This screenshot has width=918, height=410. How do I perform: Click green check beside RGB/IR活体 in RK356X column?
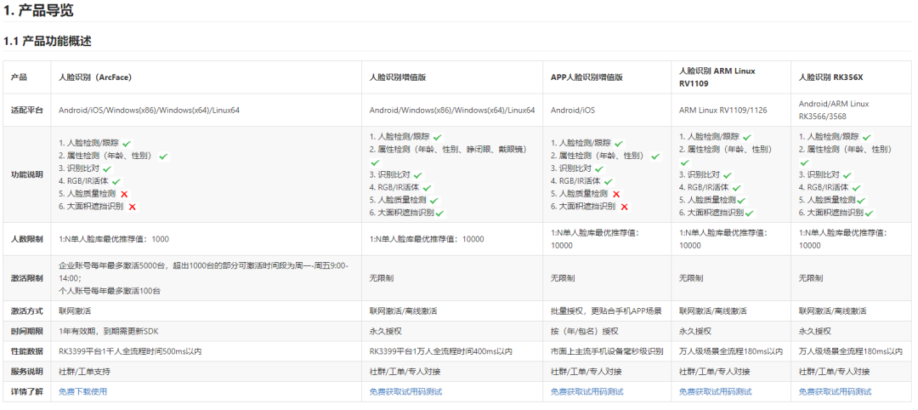[857, 187]
